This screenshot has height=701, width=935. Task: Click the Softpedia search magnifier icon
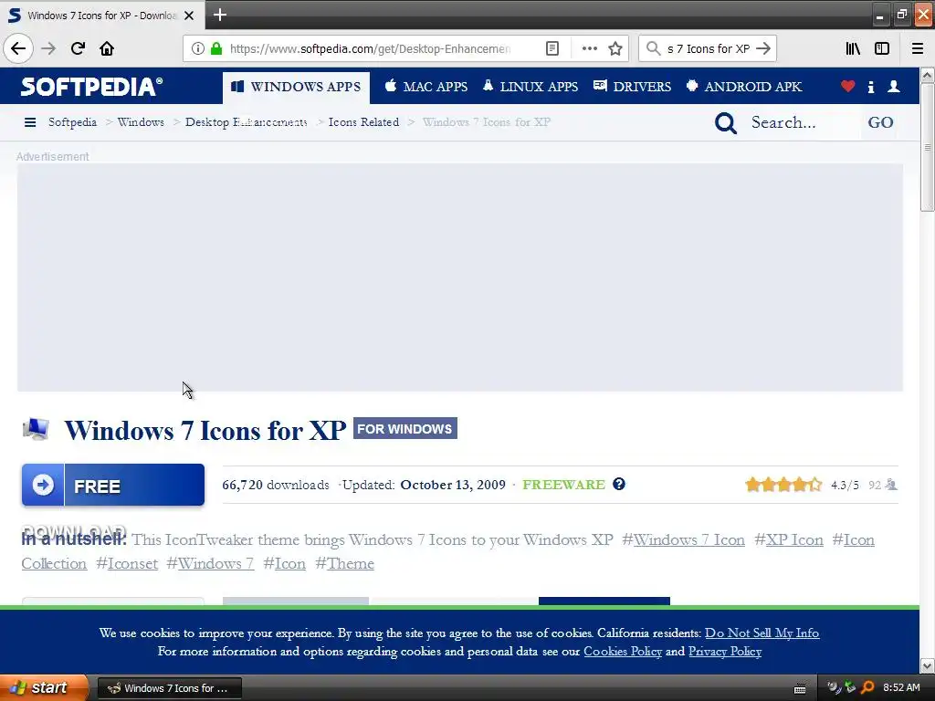coord(726,123)
